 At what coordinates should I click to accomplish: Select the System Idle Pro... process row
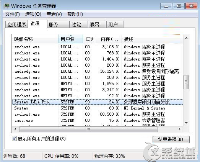click(x=98, y=102)
